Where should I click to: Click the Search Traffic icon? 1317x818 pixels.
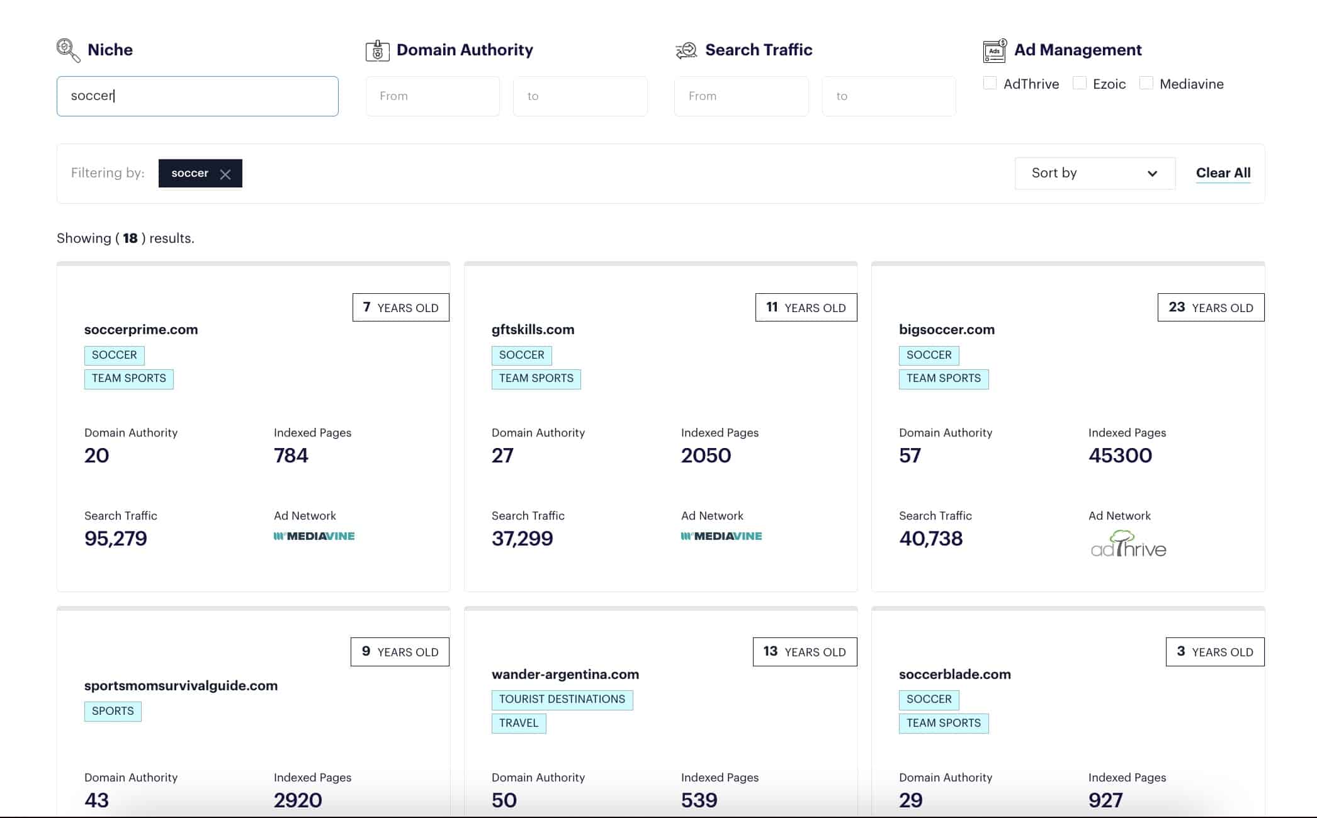[686, 50]
